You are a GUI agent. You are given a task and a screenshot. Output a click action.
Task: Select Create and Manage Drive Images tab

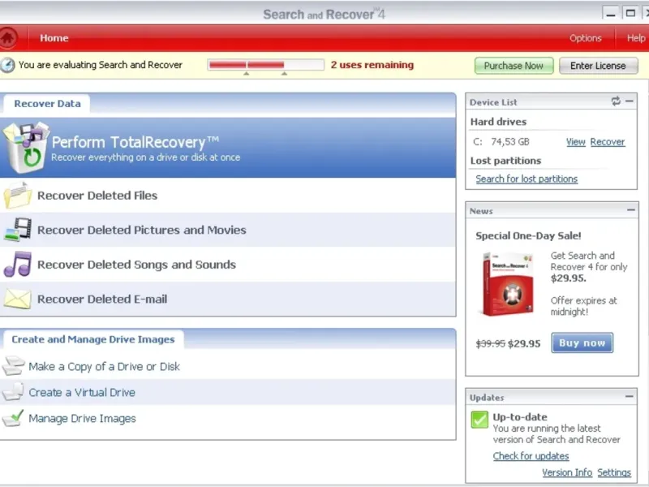click(x=93, y=339)
